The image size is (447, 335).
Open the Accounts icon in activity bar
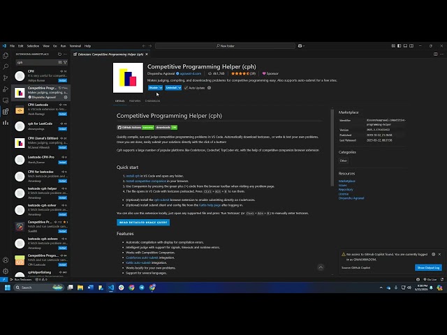[6, 260]
